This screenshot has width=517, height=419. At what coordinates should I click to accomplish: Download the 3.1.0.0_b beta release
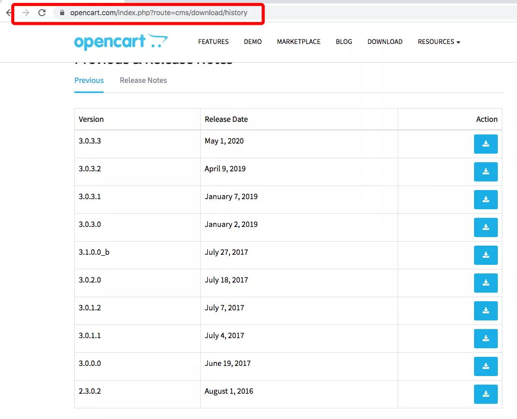point(486,255)
